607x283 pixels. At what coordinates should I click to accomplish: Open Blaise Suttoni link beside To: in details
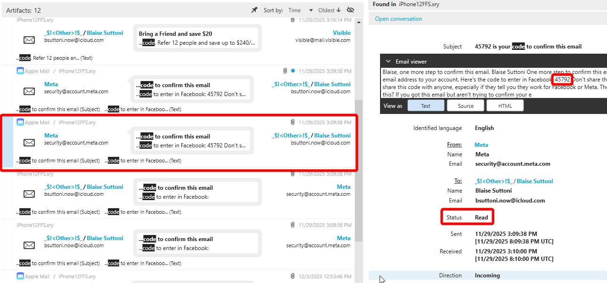point(534,181)
